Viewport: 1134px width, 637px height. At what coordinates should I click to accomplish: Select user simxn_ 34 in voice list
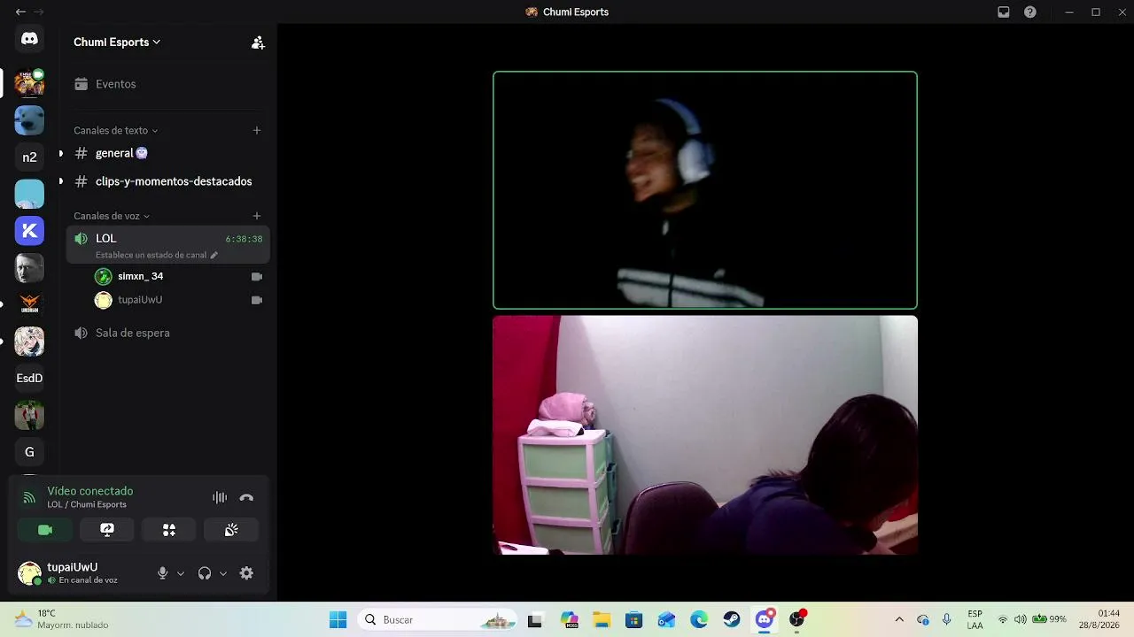[178, 276]
